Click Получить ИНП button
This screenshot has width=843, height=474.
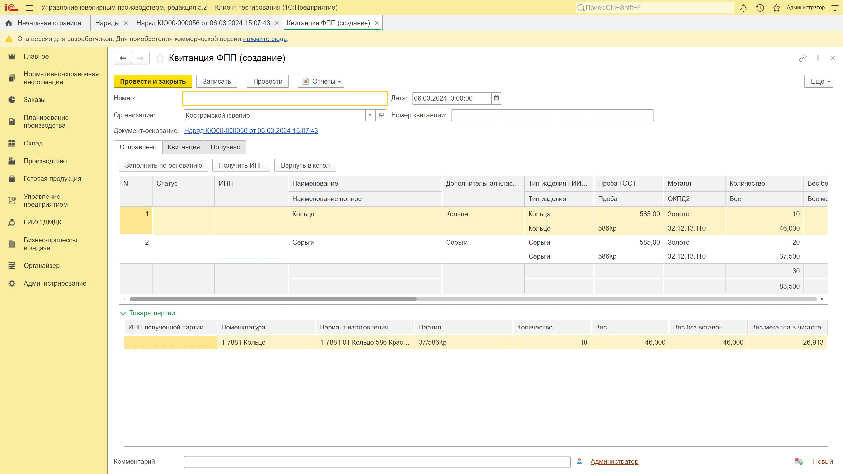tap(241, 165)
